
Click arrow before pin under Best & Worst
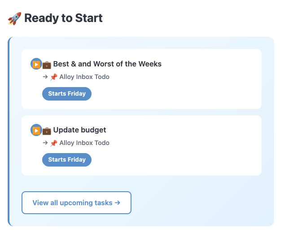pyautogui.click(x=45, y=77)
